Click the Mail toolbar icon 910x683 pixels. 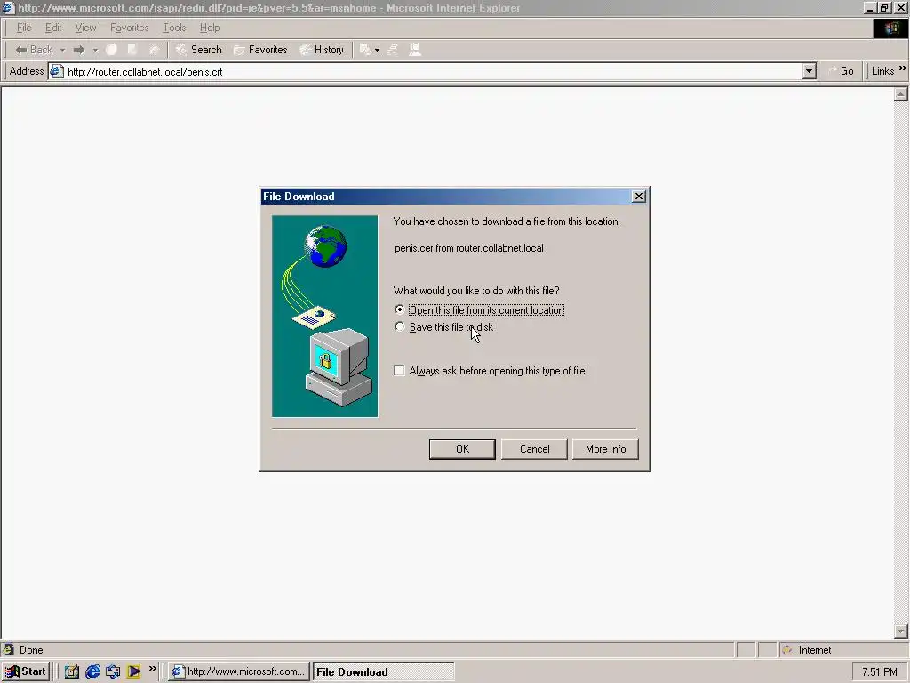click(x=365, y=50)
